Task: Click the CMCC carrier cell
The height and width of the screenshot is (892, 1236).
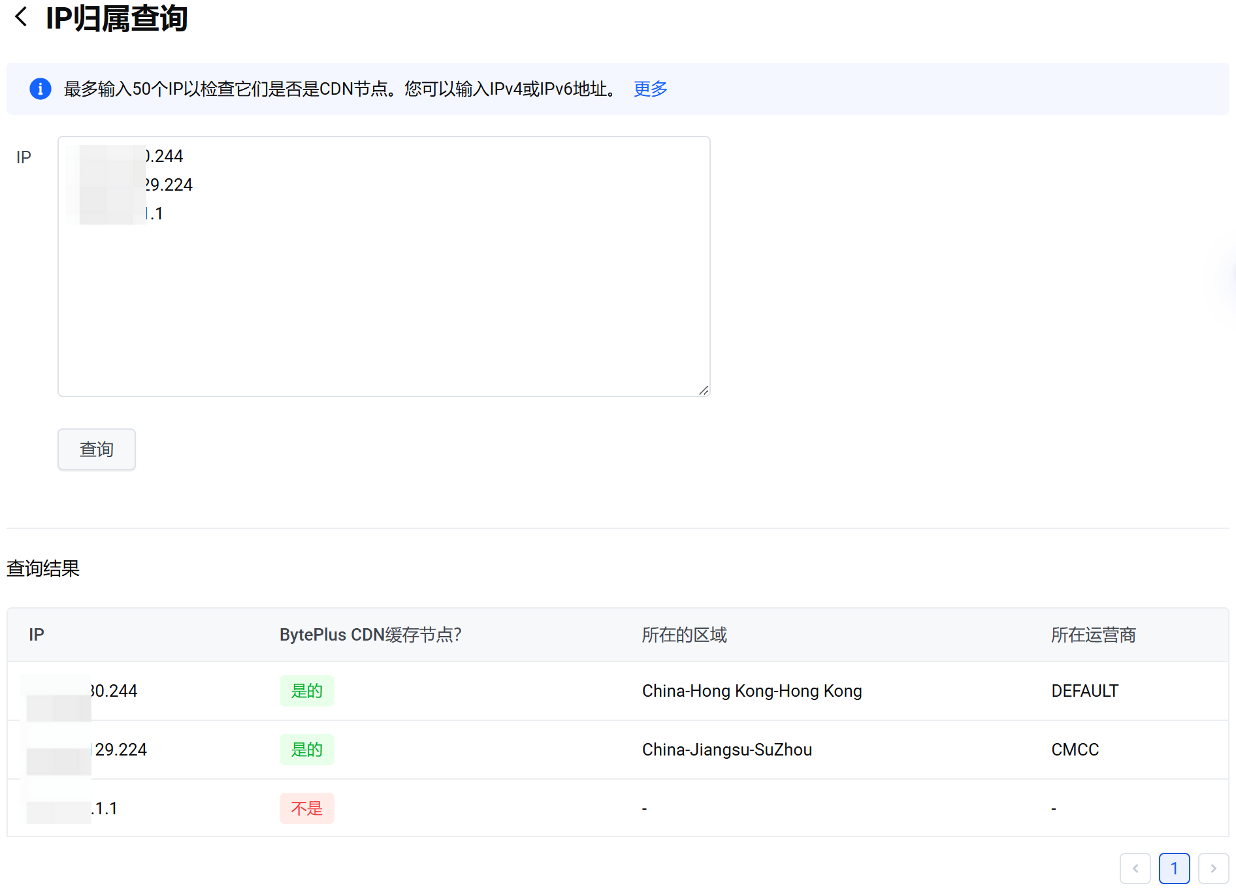Action: click(1075, 750)
